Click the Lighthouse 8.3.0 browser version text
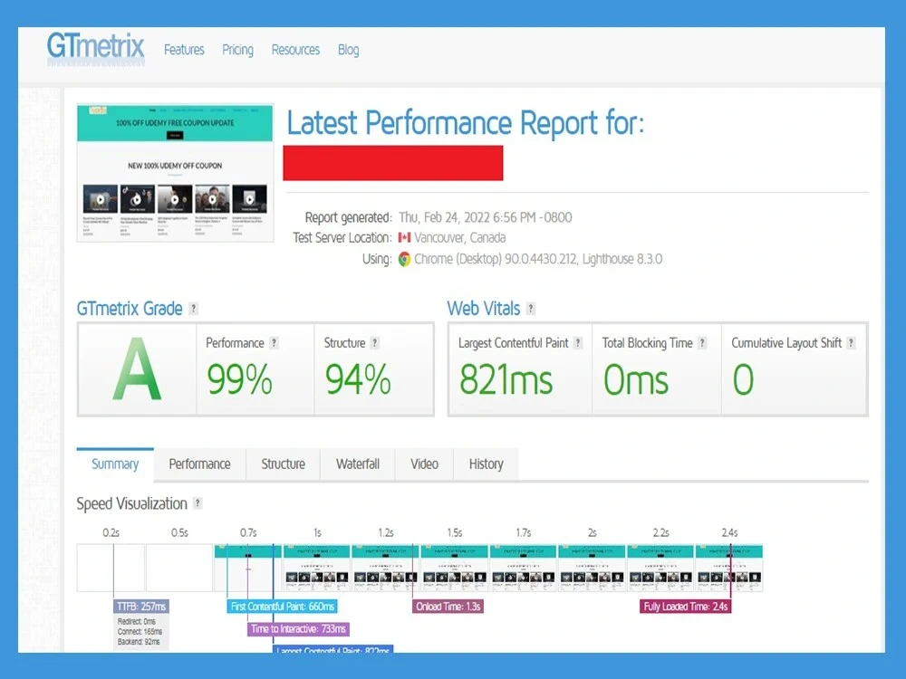 (622, 259)
